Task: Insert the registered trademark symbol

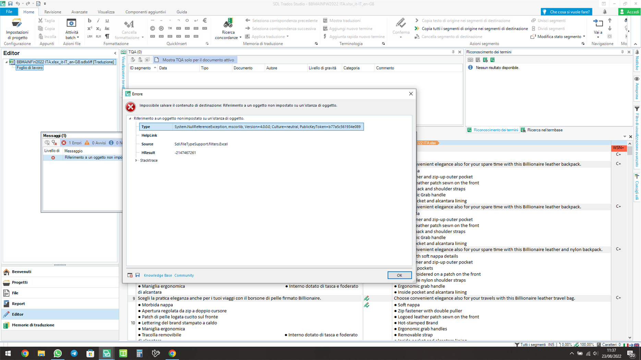Action: (161, 28)
